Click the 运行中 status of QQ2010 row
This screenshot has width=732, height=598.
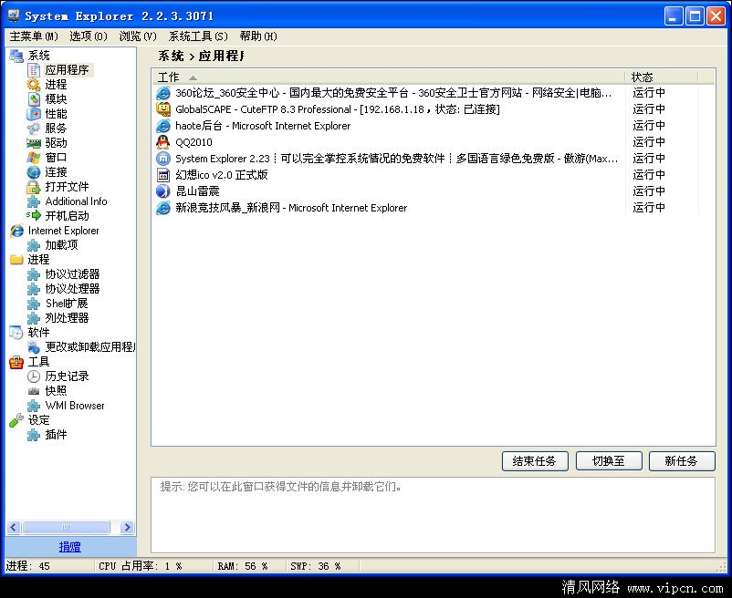pyautogui.click(x=649, y=141)
